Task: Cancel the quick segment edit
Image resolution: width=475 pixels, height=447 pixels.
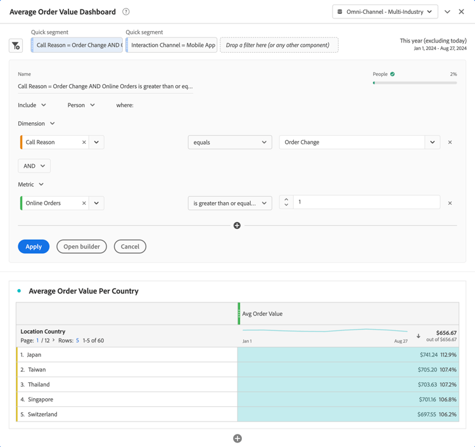Action: coord(130,247)
